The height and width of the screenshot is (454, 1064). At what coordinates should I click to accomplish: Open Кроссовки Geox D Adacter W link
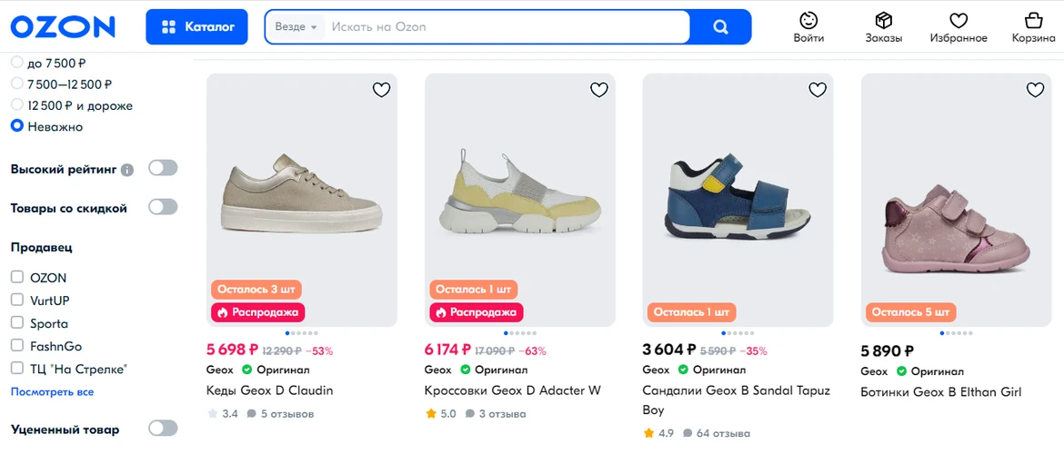(x=512, y=390)
